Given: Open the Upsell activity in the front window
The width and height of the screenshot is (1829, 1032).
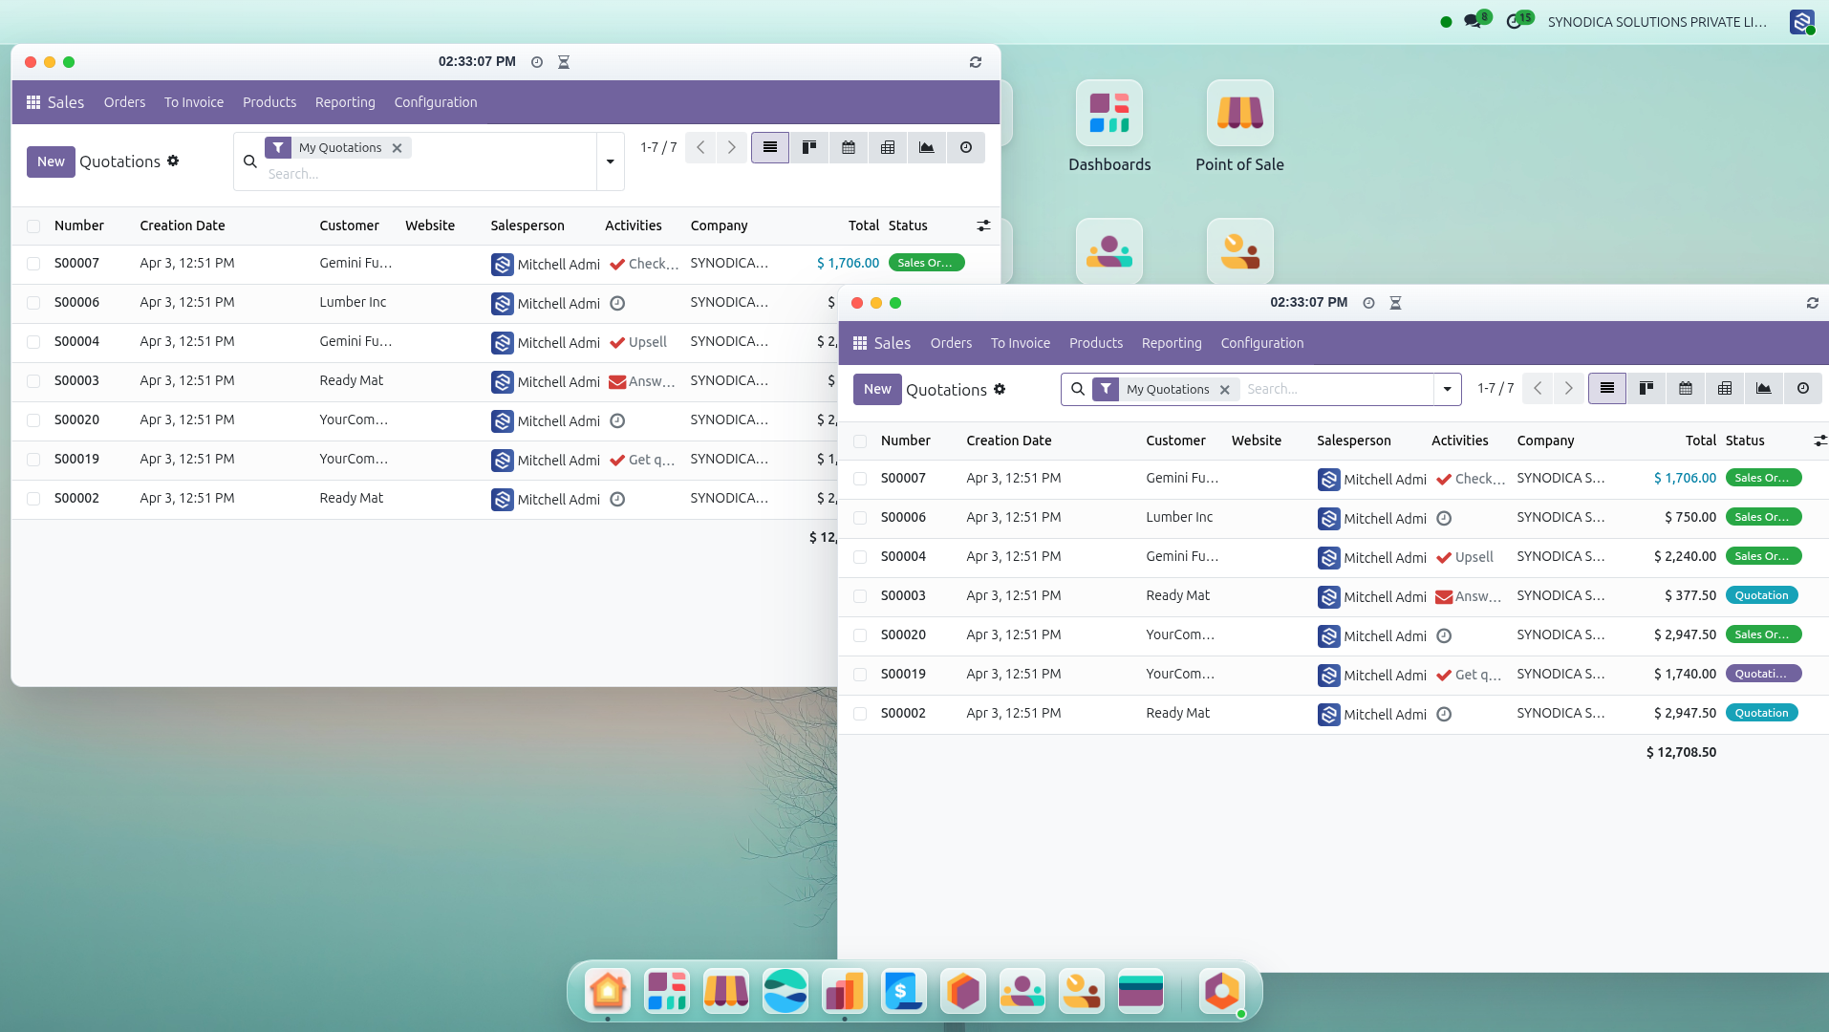Looking at the screenshot, I should coord(1465,557).
